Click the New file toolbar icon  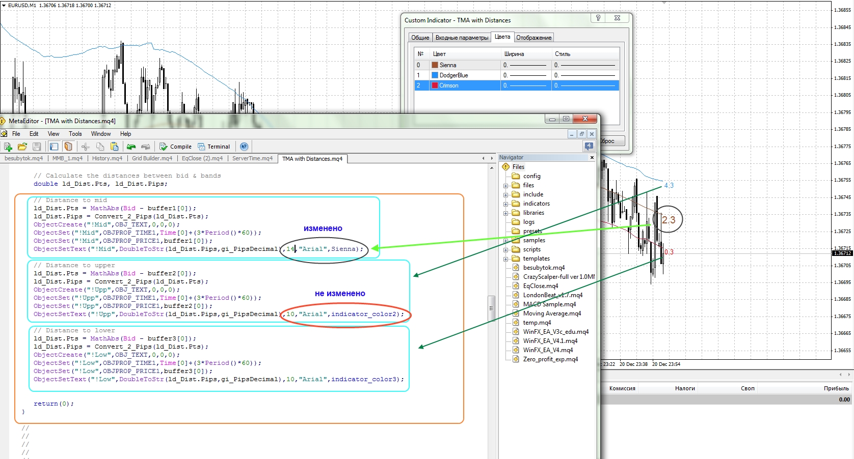click(x=8, y=147)
